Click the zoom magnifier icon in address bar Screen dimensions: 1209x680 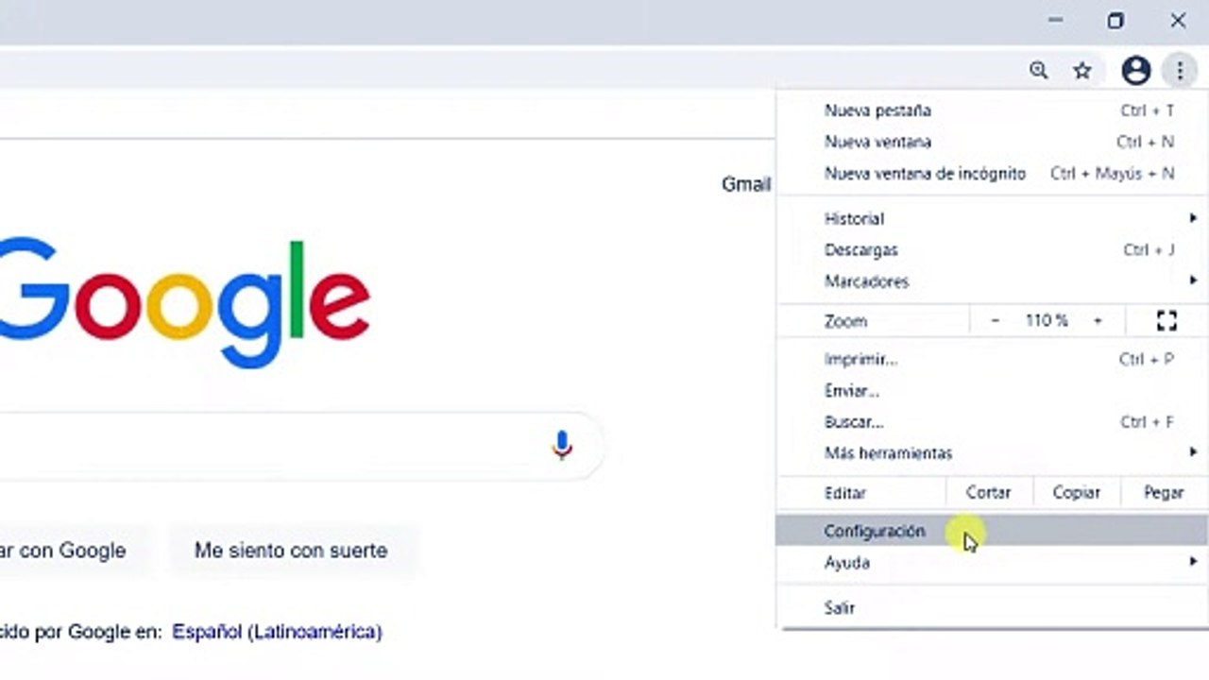point(1039,70)
